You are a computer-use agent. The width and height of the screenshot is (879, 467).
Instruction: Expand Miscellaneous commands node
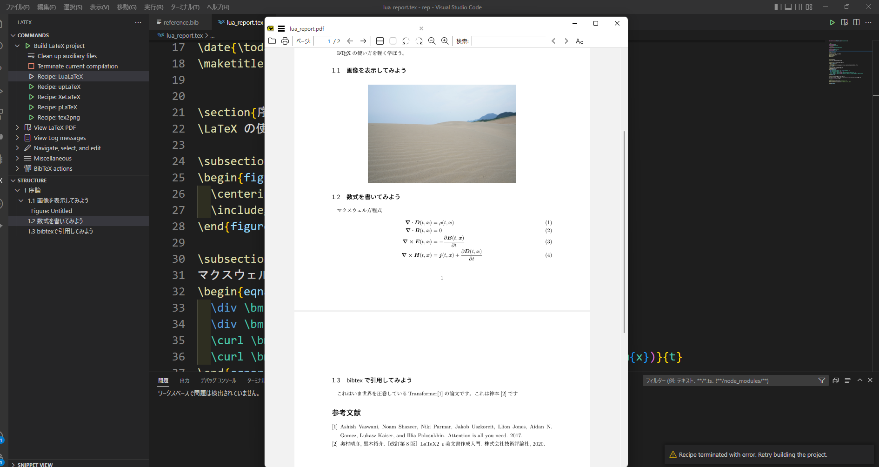(17, 158)
